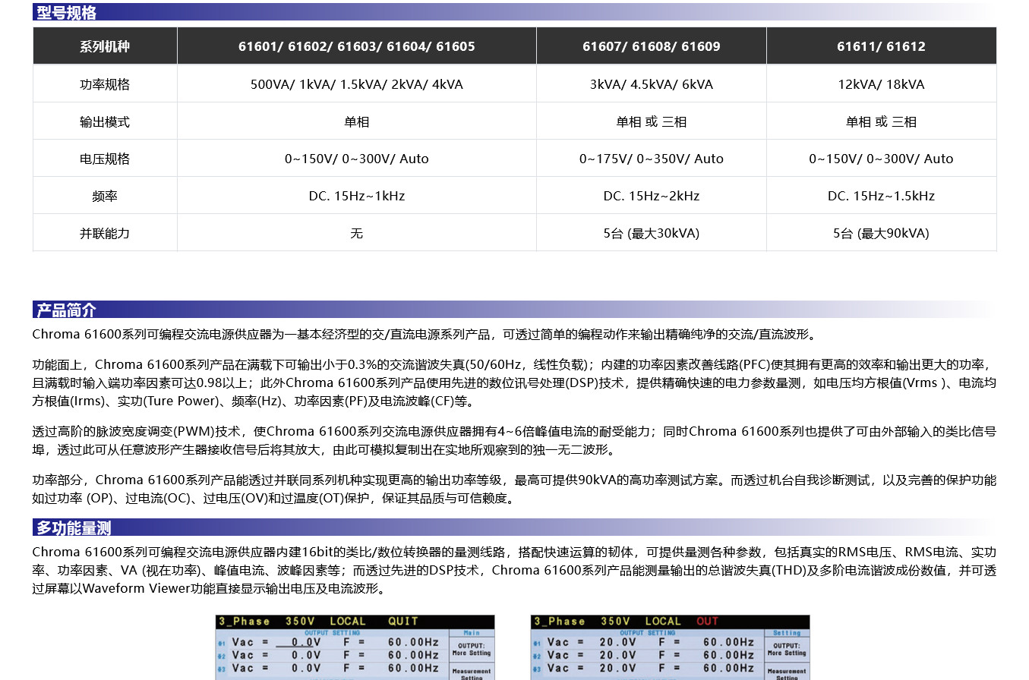Select the 电压规格 row label

(105, 159)
